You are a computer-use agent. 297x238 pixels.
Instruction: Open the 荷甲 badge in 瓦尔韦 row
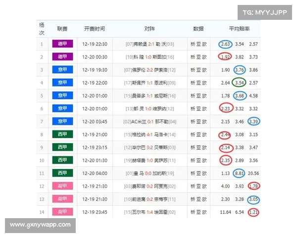(62, 212)
